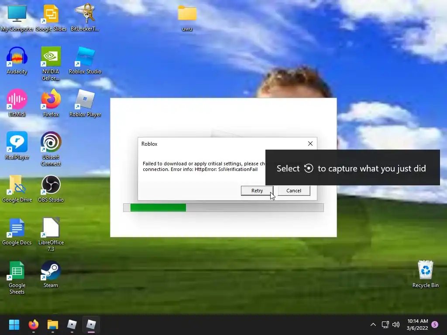Open the clock and date flyout
This screenshot has width=447, height=335.
click(x=417, y=325)
